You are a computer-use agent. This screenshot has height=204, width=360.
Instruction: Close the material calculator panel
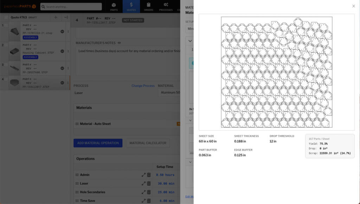click(x=353, y=6)
